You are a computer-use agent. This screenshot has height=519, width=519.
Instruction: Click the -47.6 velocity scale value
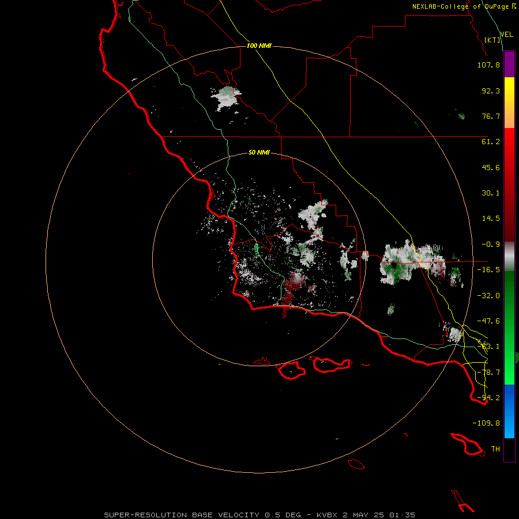[x=488, y=321]
